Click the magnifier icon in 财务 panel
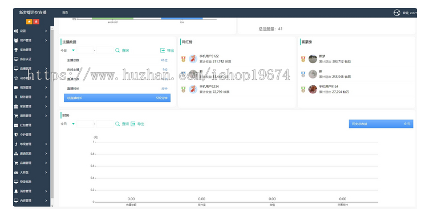426x210 pixels. point(117,124)
